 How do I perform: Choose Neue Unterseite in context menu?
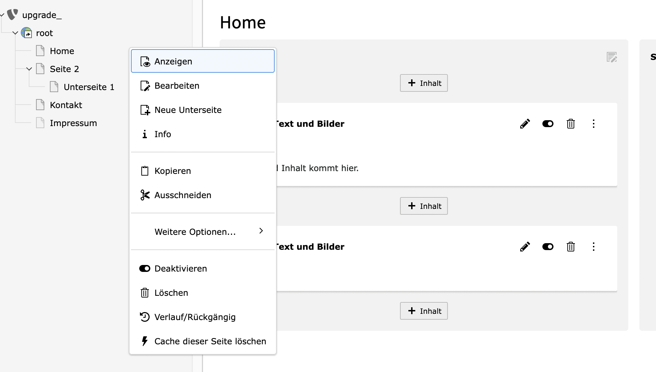tap(188, 110)
